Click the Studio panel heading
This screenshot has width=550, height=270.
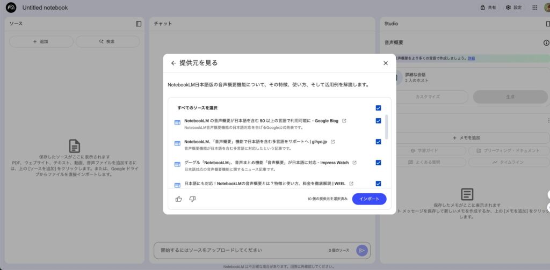tap(391, 24)
